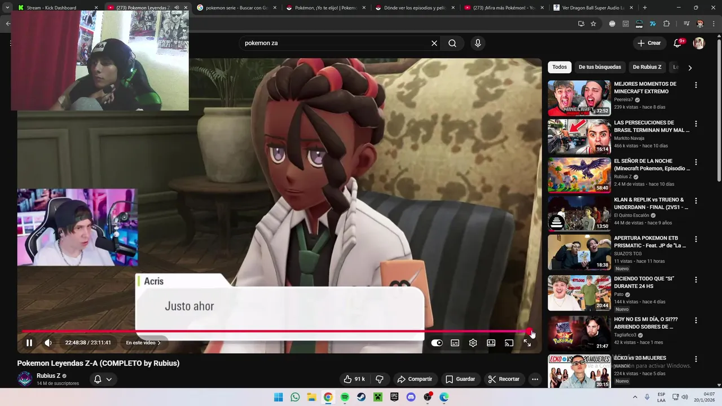Start voice search with microphone
This screenshot has width=722, height=406.
point(478,43)
